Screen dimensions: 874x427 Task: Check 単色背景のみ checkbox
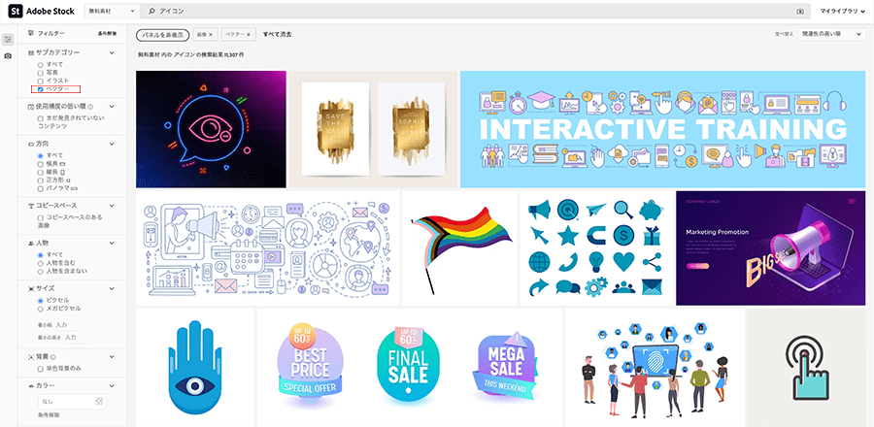pos(40,369)
